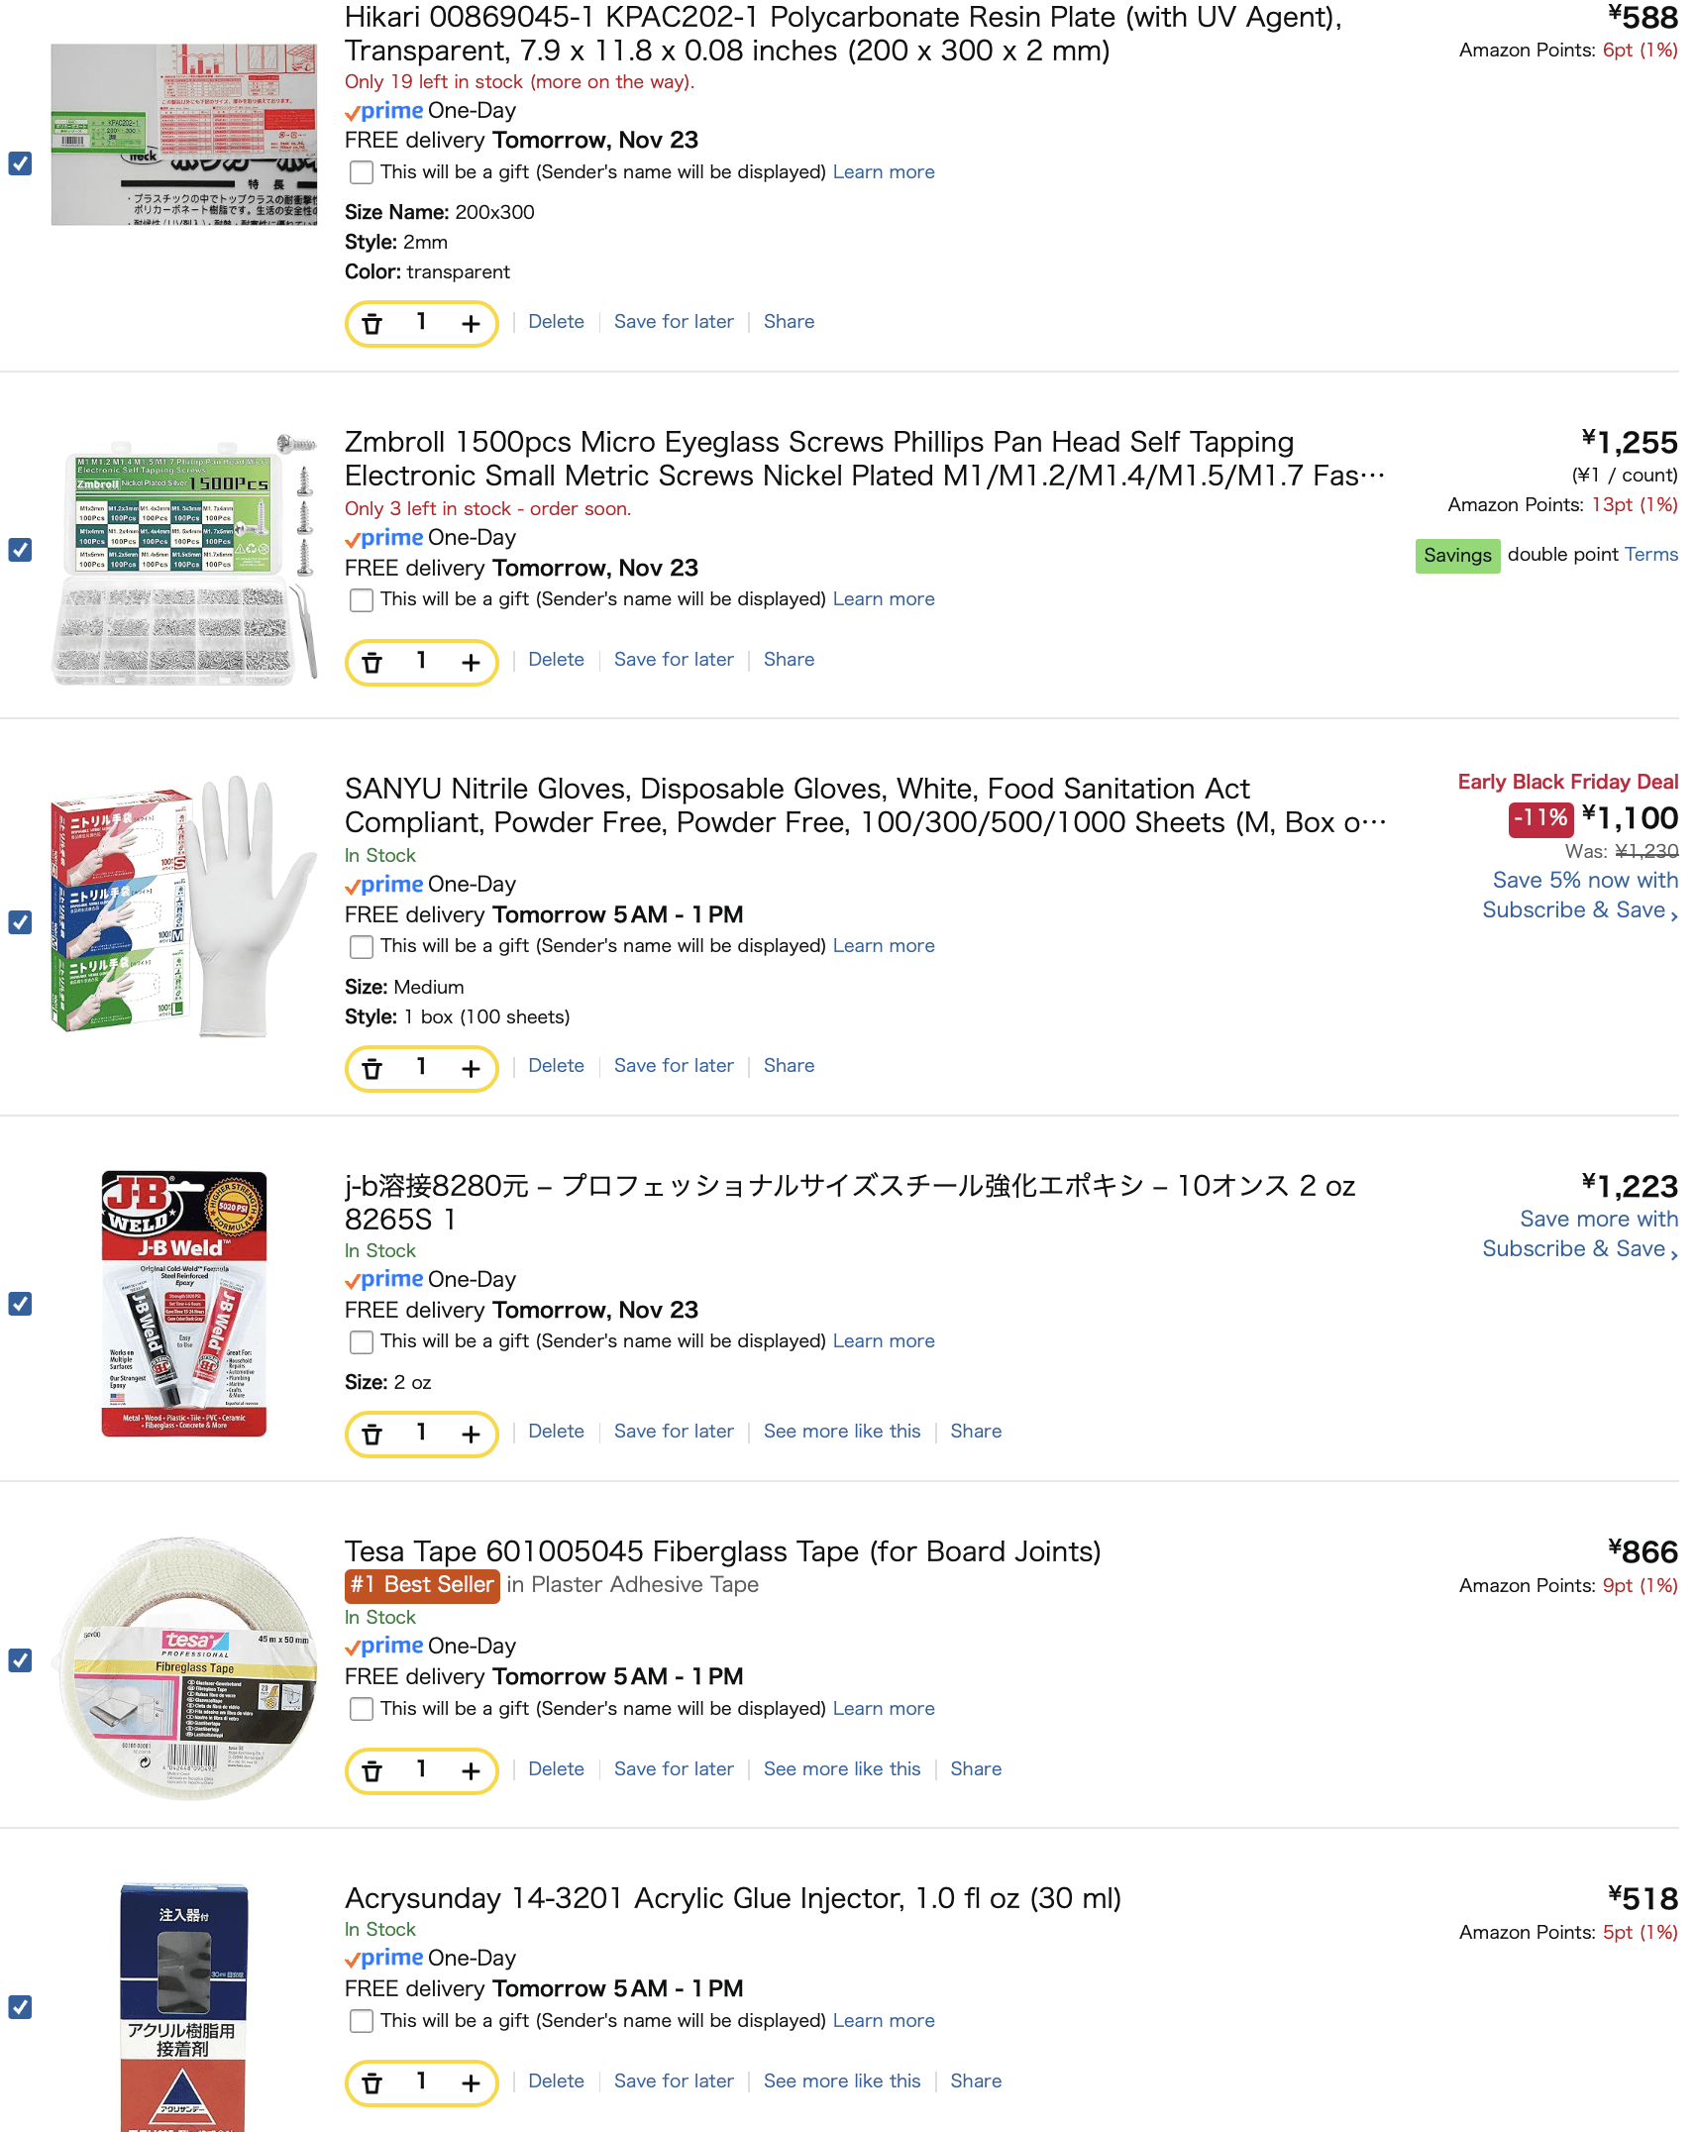Delete the Acrysunday Glue Injector from cart
Screen dimensions: 1696x2132
(556, 2081)
